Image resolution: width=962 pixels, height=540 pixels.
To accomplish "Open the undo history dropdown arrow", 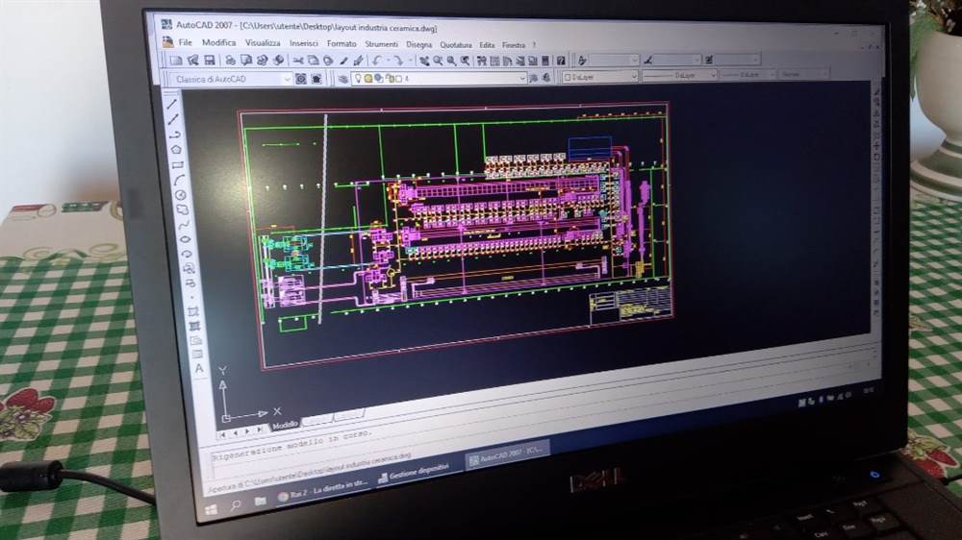I will (x=389, y=61).
